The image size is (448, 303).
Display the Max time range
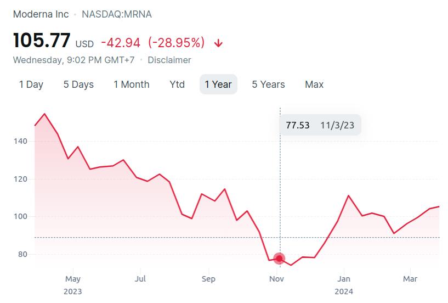314,85
